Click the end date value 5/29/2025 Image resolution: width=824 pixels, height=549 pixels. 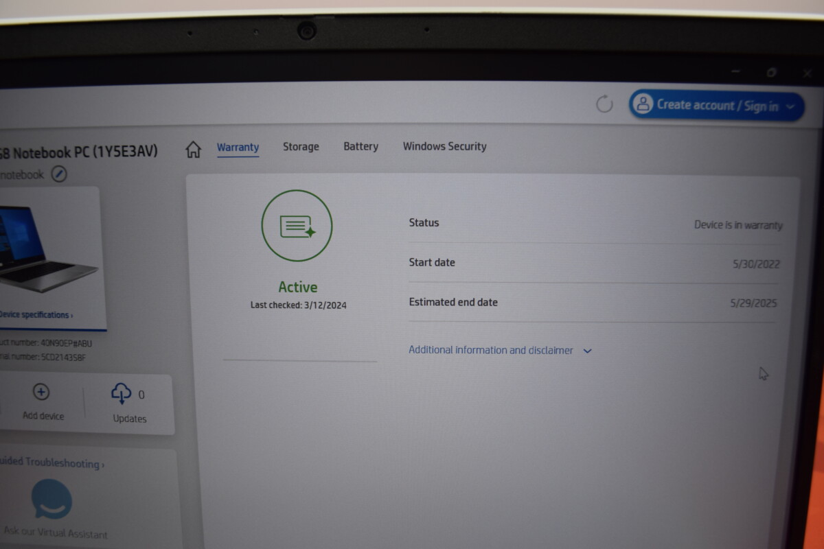pos(753,303)
